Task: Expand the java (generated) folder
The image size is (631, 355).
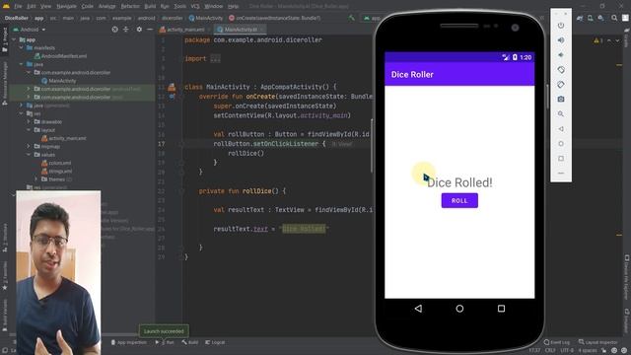Action: 22,106
